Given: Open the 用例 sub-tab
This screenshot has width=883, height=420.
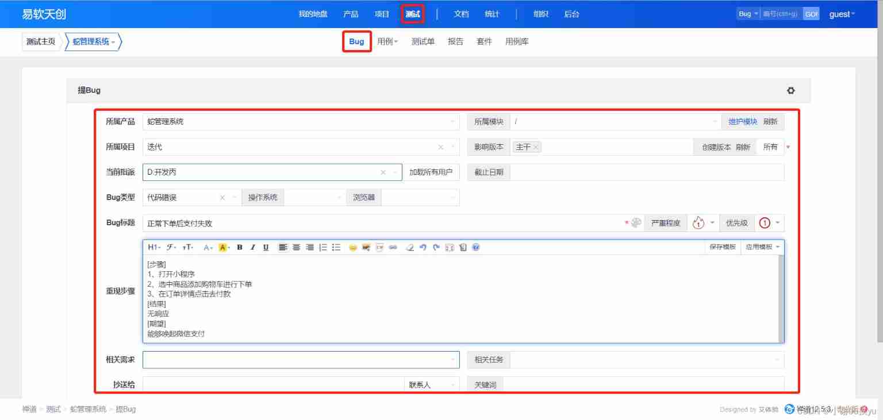Looking at the screenshot, I should [x=387, y=41].
